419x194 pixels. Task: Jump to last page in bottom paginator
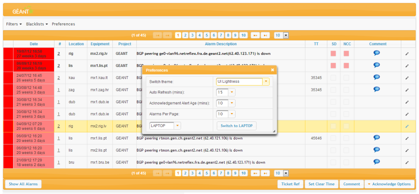(265, 173)
